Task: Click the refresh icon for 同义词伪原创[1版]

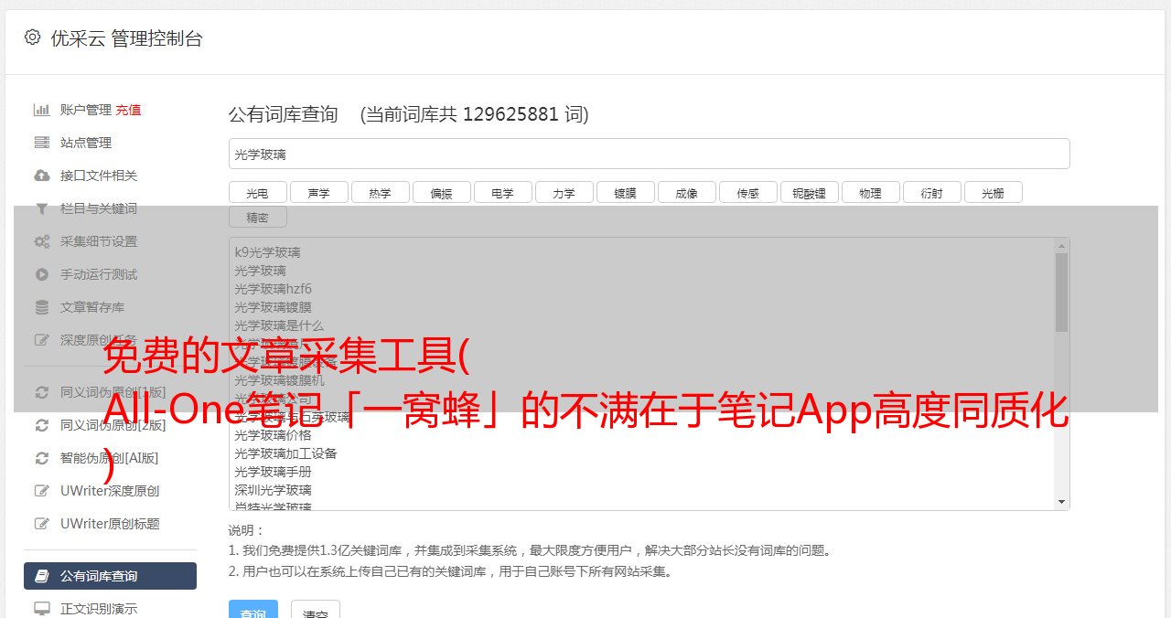Action: [x=42, y=392]
